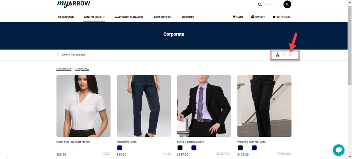Click the Dashboard breadcrumb link
Viewport: 352px width, 159px height.
tap(64, 69)
